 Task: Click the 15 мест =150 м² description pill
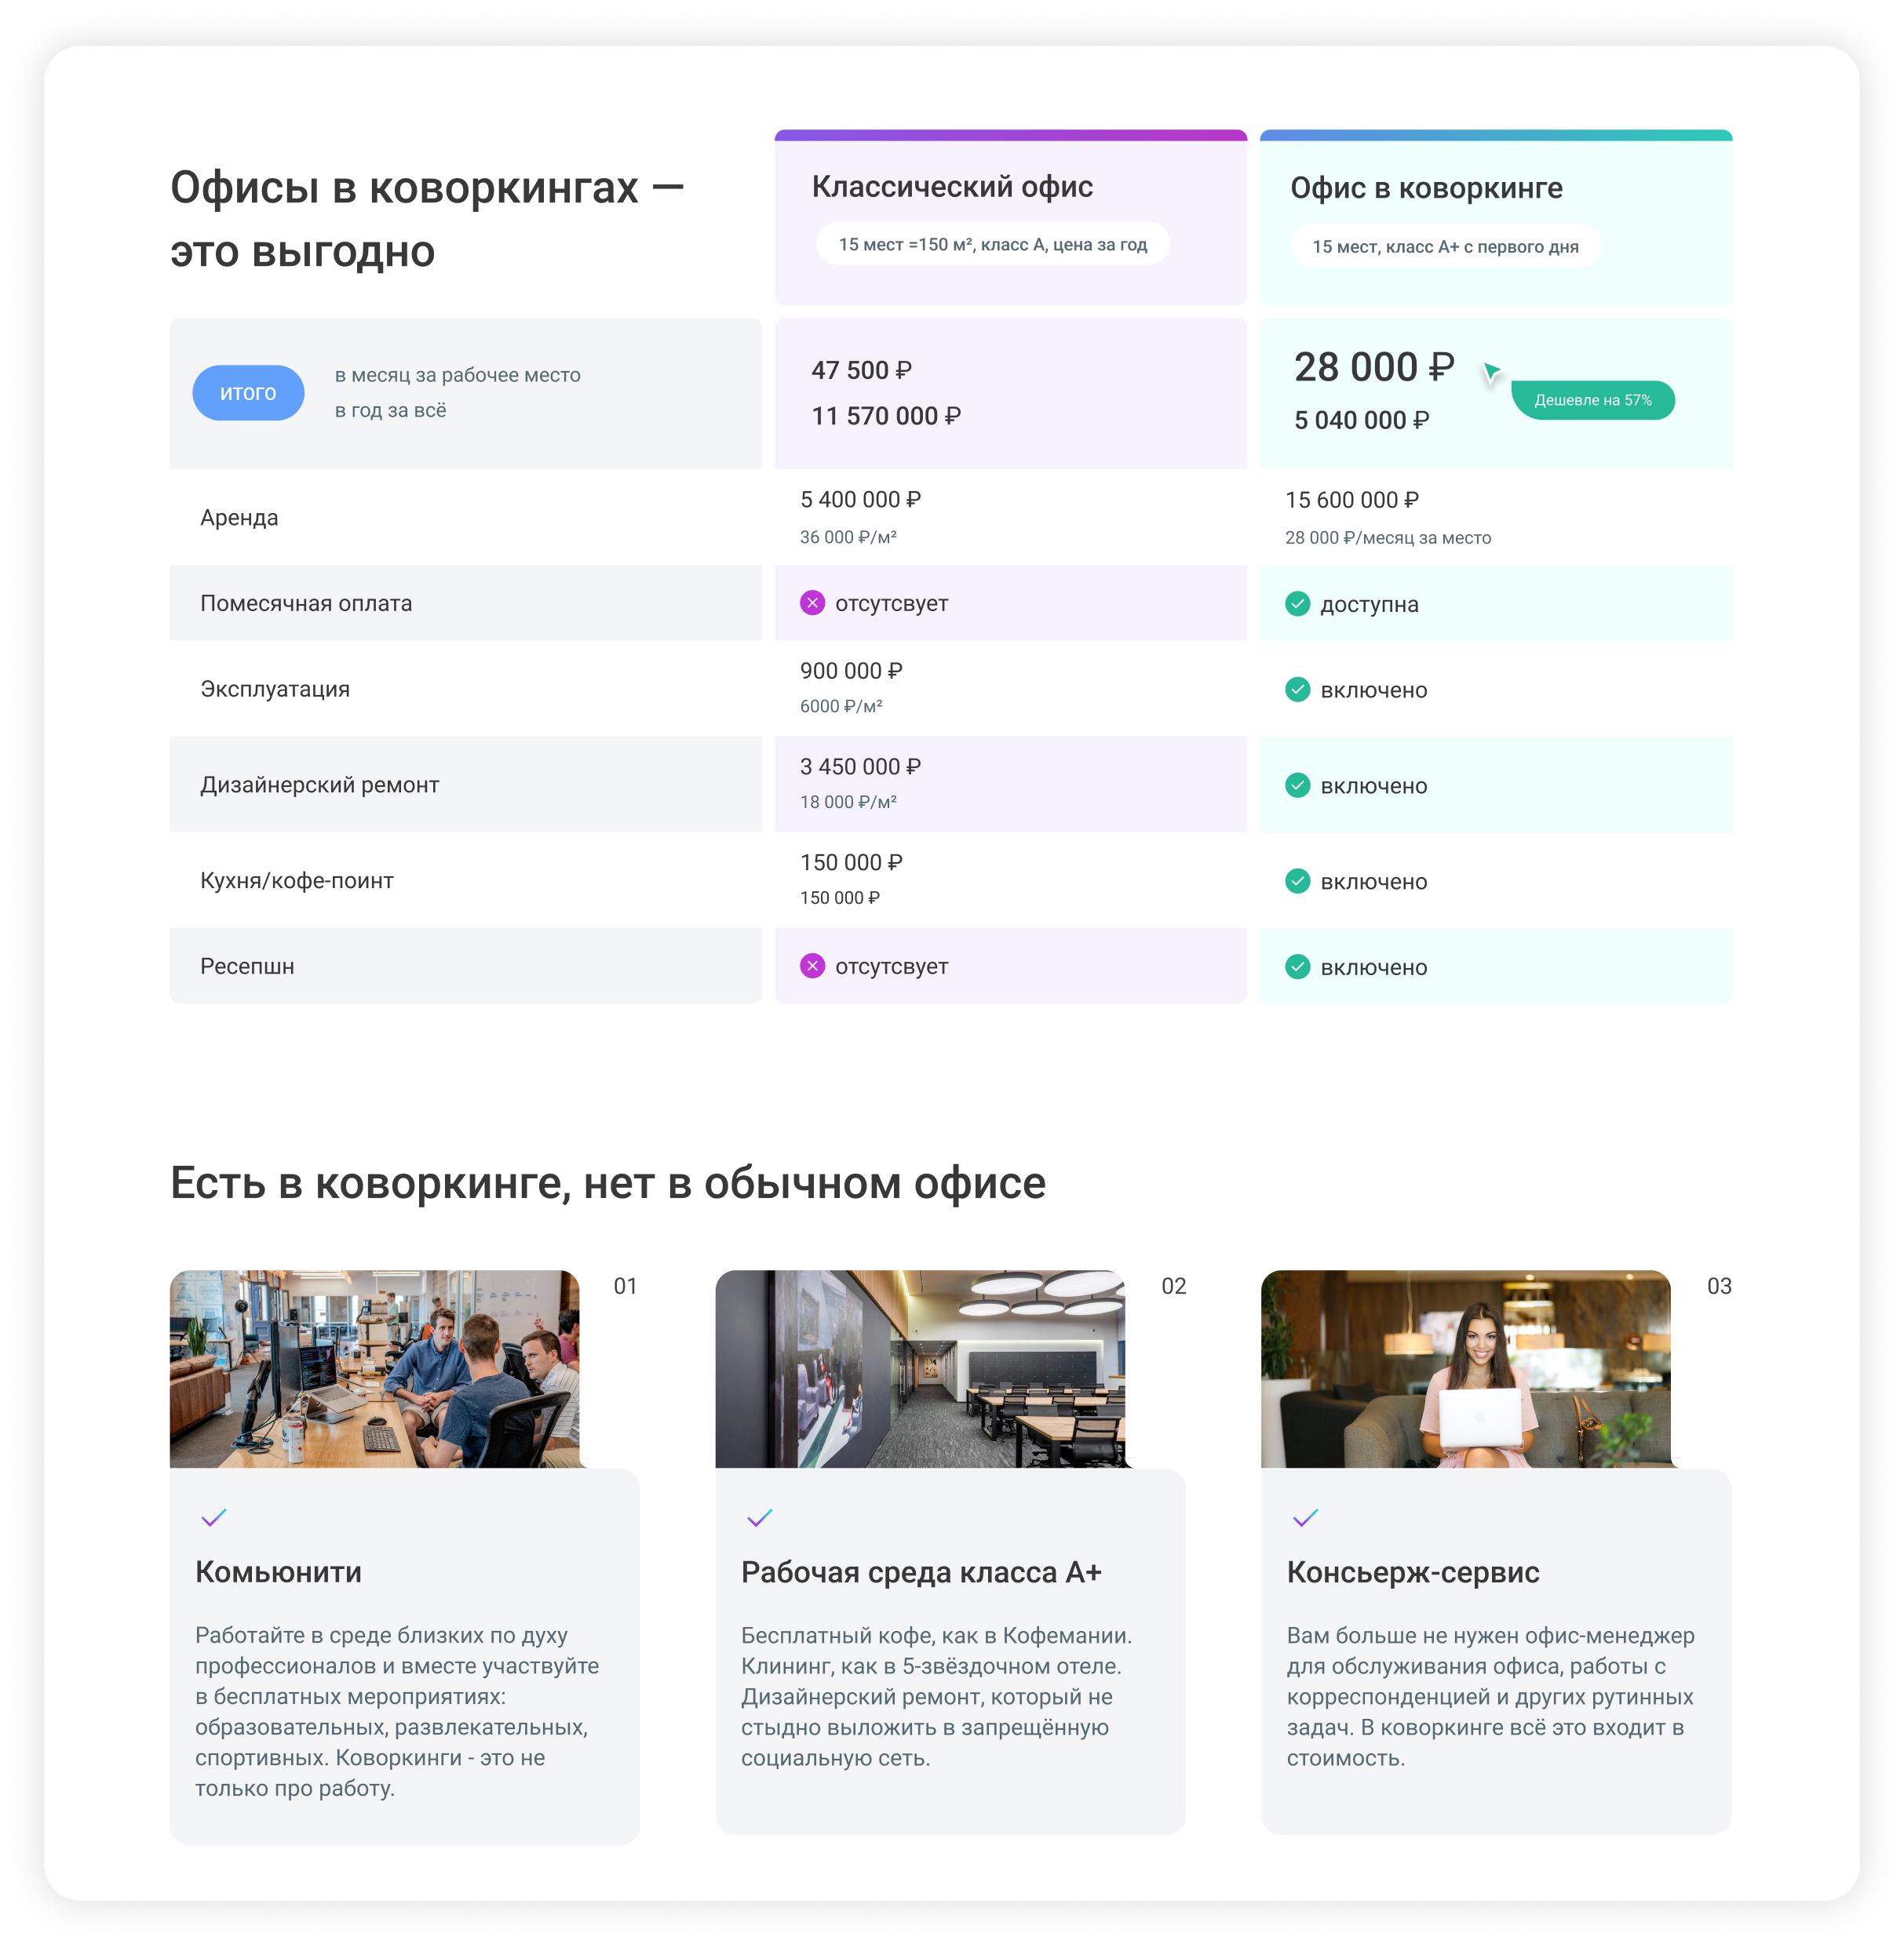pos(992,245)
